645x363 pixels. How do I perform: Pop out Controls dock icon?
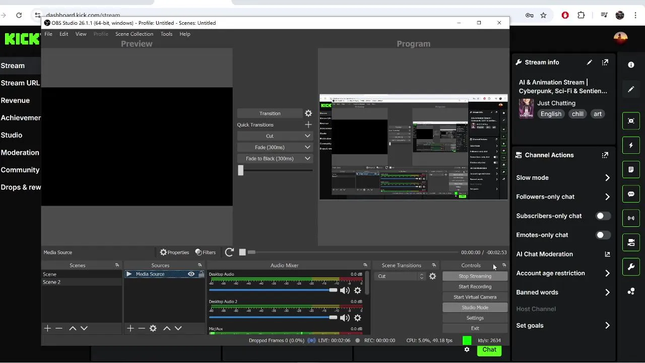point(504,265)
